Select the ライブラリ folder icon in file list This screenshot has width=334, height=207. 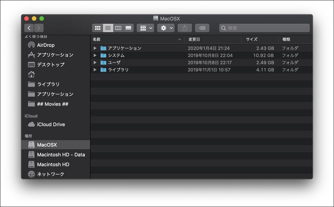coord(103,70)
